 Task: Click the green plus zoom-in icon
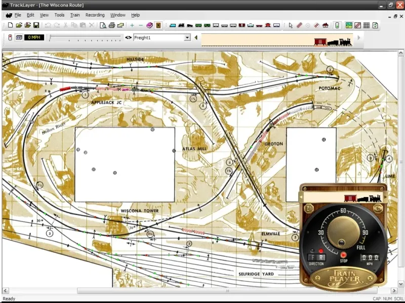[x=132, y=25]
